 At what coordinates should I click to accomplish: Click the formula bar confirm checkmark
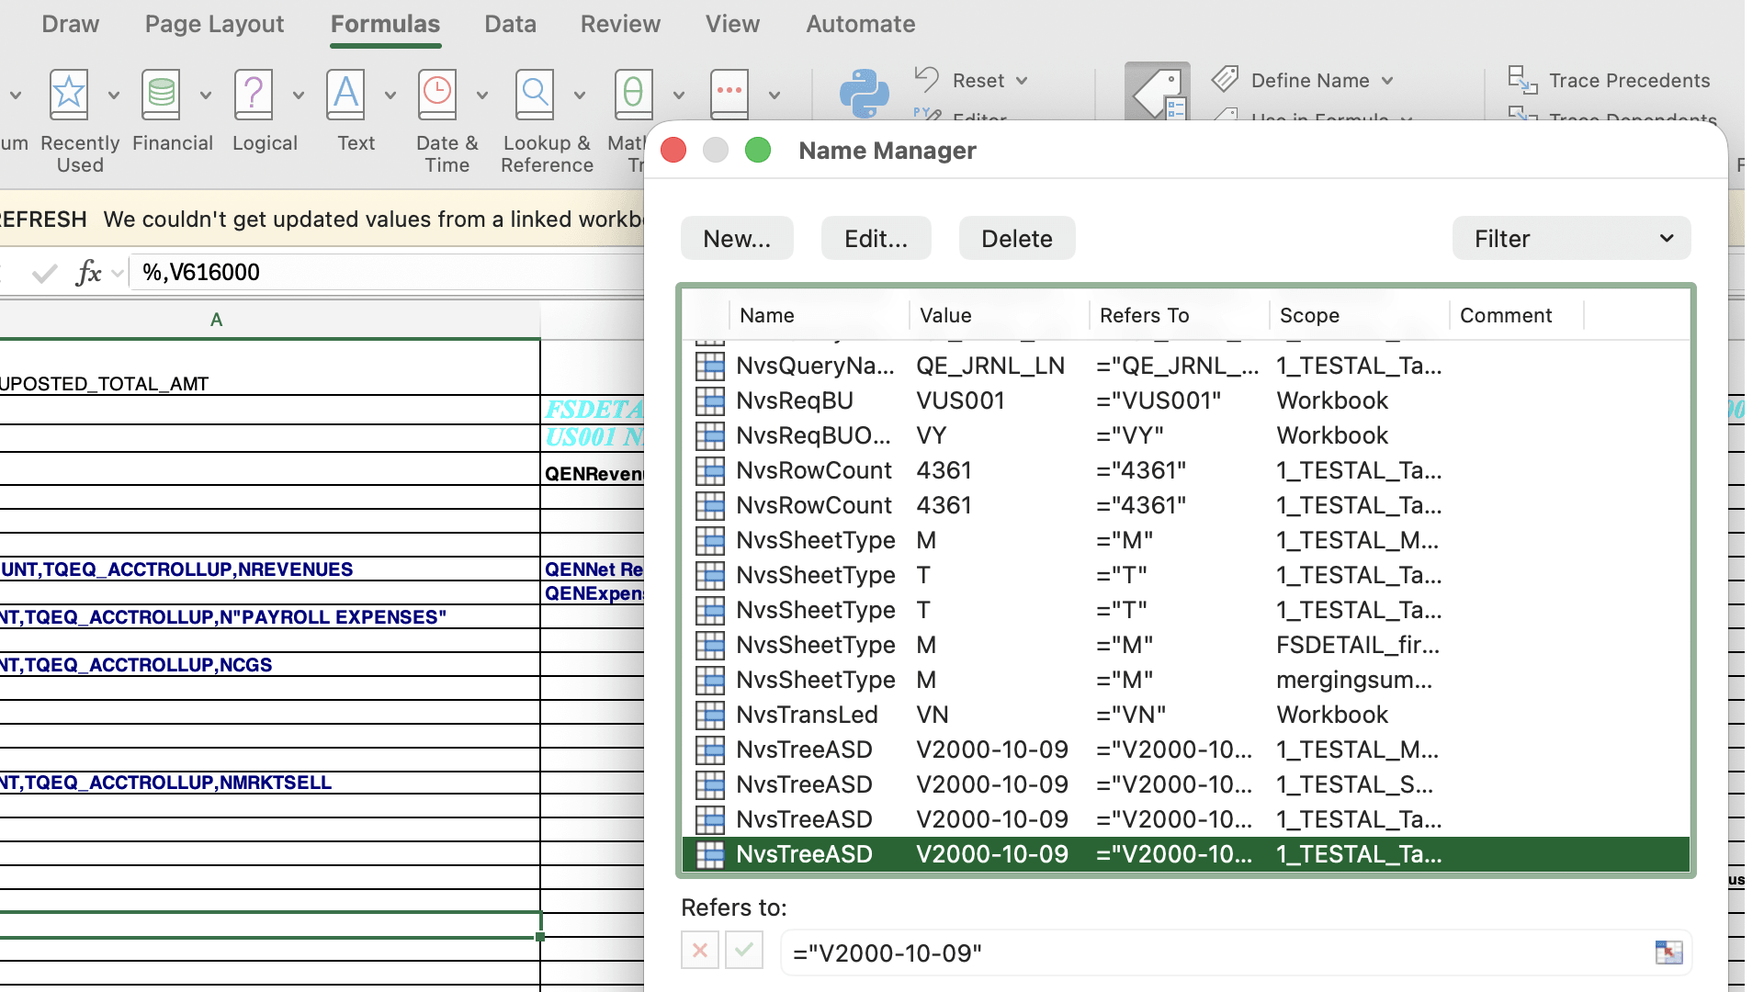pyautogui.click(x=43, y=273)
